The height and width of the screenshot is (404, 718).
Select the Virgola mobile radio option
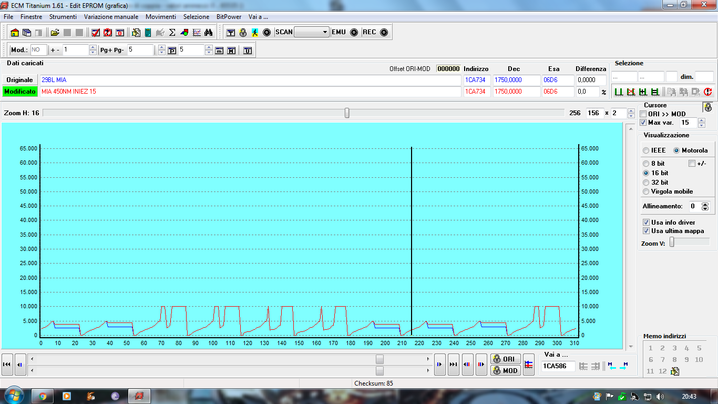pos(646,191)
